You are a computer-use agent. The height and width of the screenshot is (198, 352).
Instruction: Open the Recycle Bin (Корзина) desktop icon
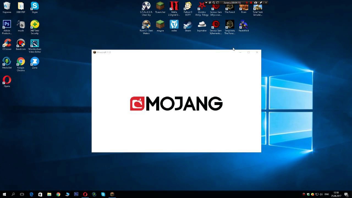coord(7,7)
